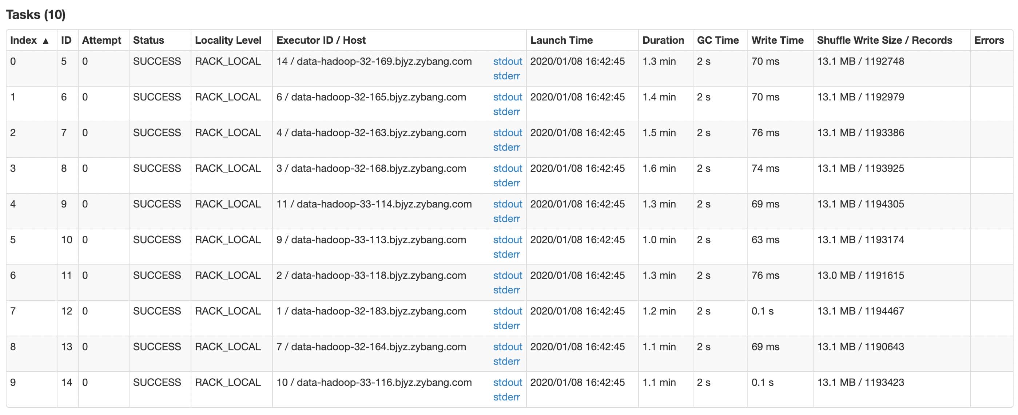Open stdout for data-hadoop-32-183 host
Screen dimensions: 1018x415
[x=508, y=311]
